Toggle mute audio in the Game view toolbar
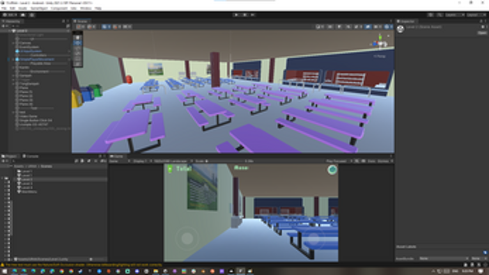This screenshot has height=275, width=489. tap(357, 161)
